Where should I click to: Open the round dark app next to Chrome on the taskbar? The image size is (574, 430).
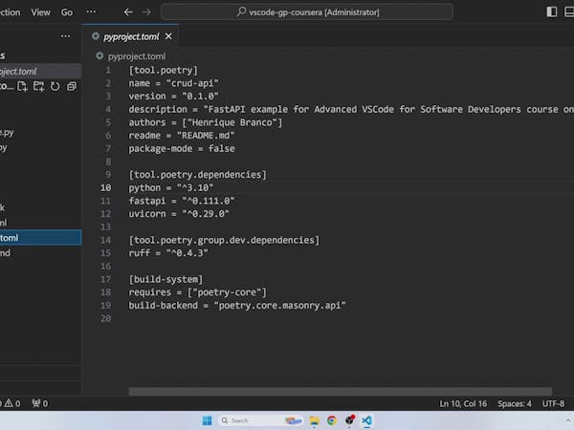click(x=349, y=420)
